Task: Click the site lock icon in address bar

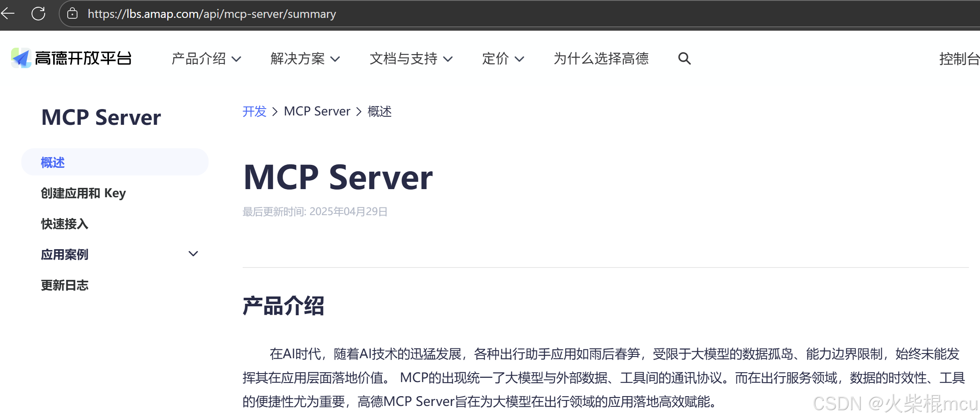Action: click(x=72, y=14)
